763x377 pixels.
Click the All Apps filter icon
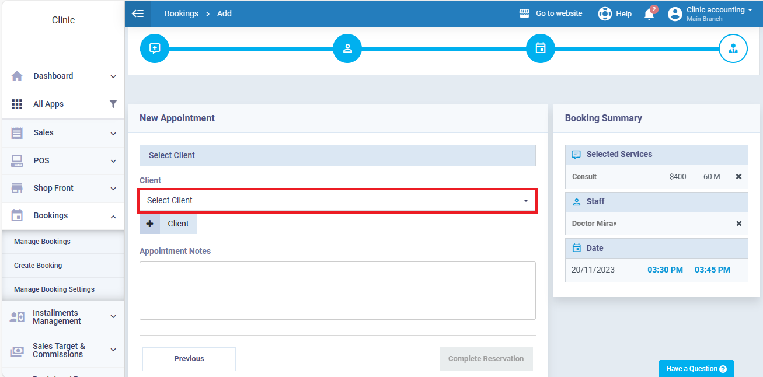(x=113, y=104)
